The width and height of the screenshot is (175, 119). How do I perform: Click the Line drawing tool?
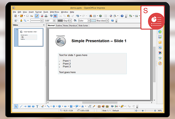tap(21, 107)
